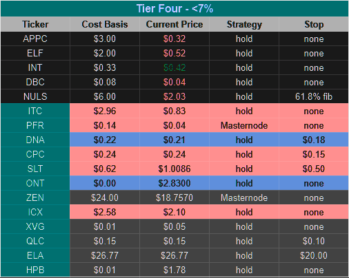Select the Ticker column header
Image resolution: width=349 pixels, height=278 pixels.
pos(35,24)
